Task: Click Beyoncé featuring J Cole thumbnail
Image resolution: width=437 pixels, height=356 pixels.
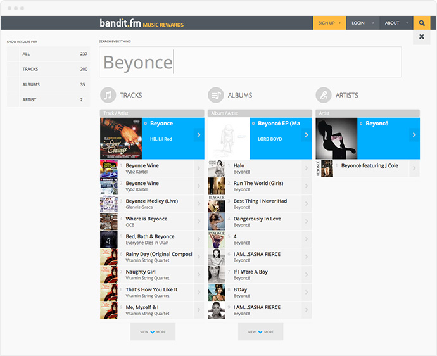Action: point(324,168)
